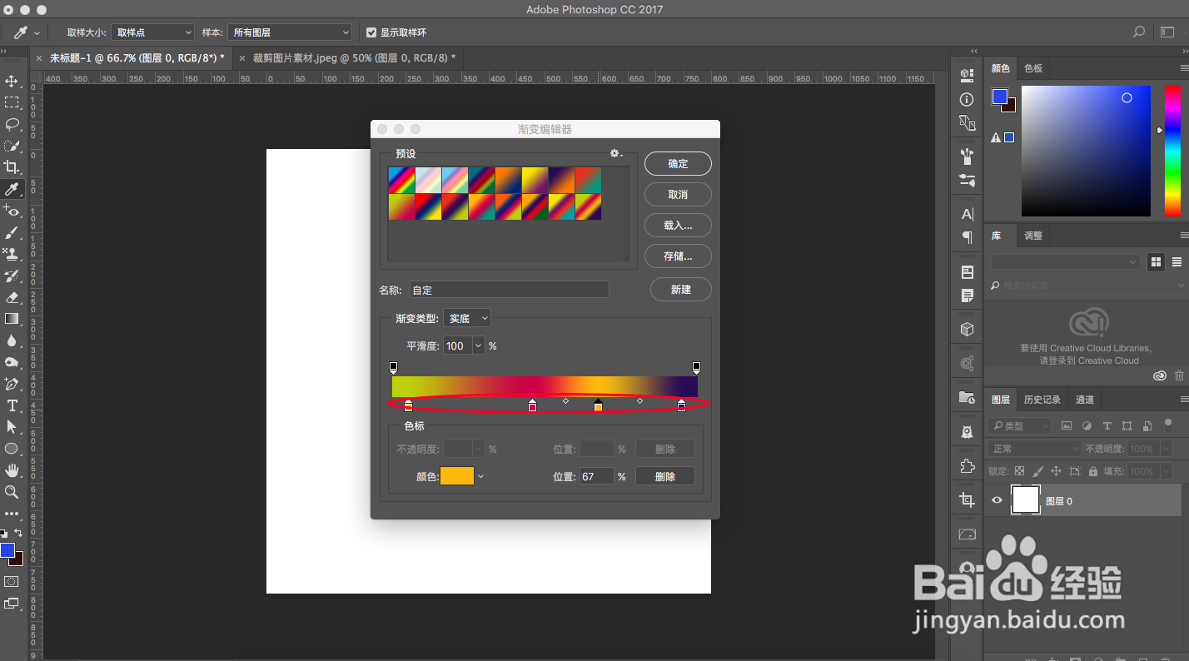
Task: Select the Red Eye healing tool
Action: [x=12, y=211]
